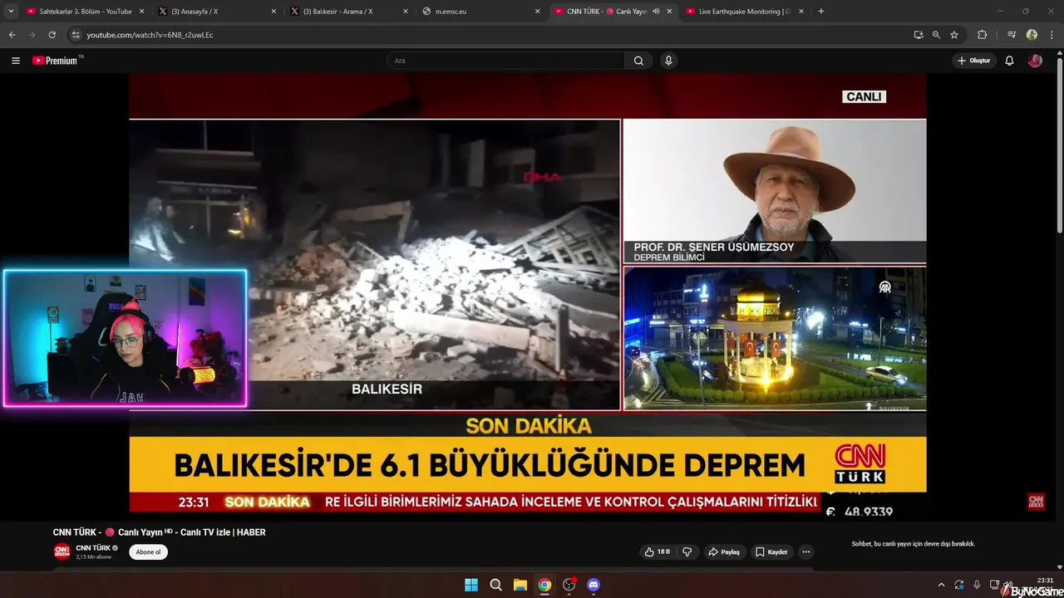Switch to Sahtekarlar 3. Bölüm YouTube tab
The image size is (1064, 598).
(86, 12)
